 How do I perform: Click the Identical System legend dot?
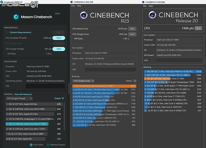[x=48, y=145]
